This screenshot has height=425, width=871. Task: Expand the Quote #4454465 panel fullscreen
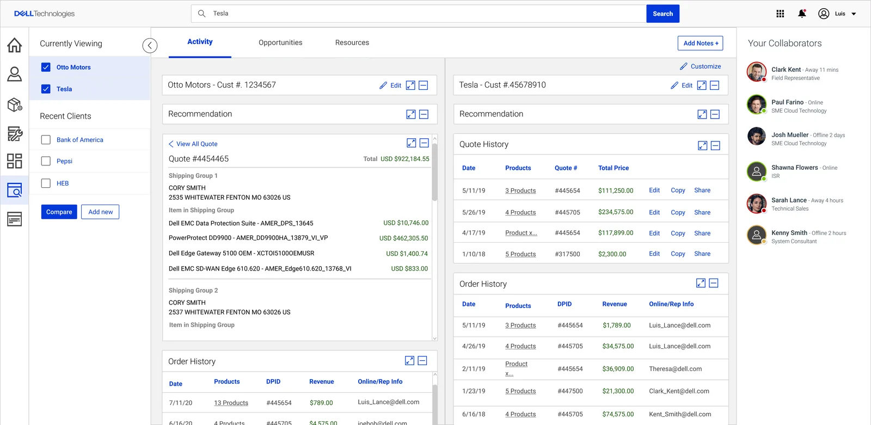[x=412, y=143]
